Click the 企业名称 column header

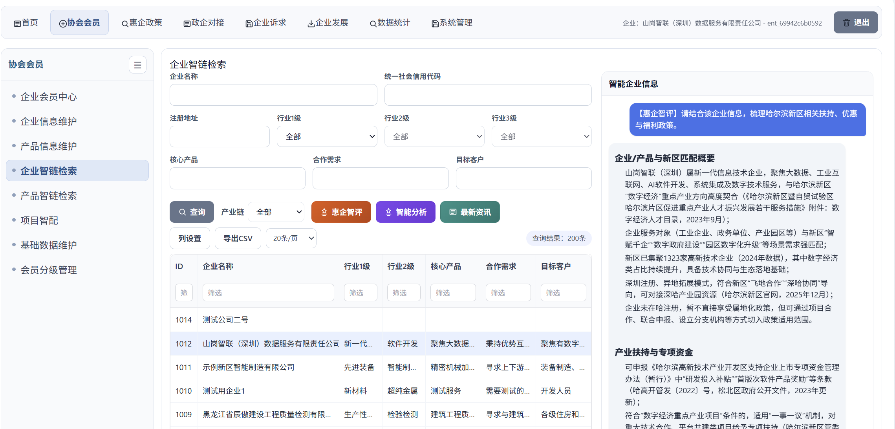tap(218, 266)
